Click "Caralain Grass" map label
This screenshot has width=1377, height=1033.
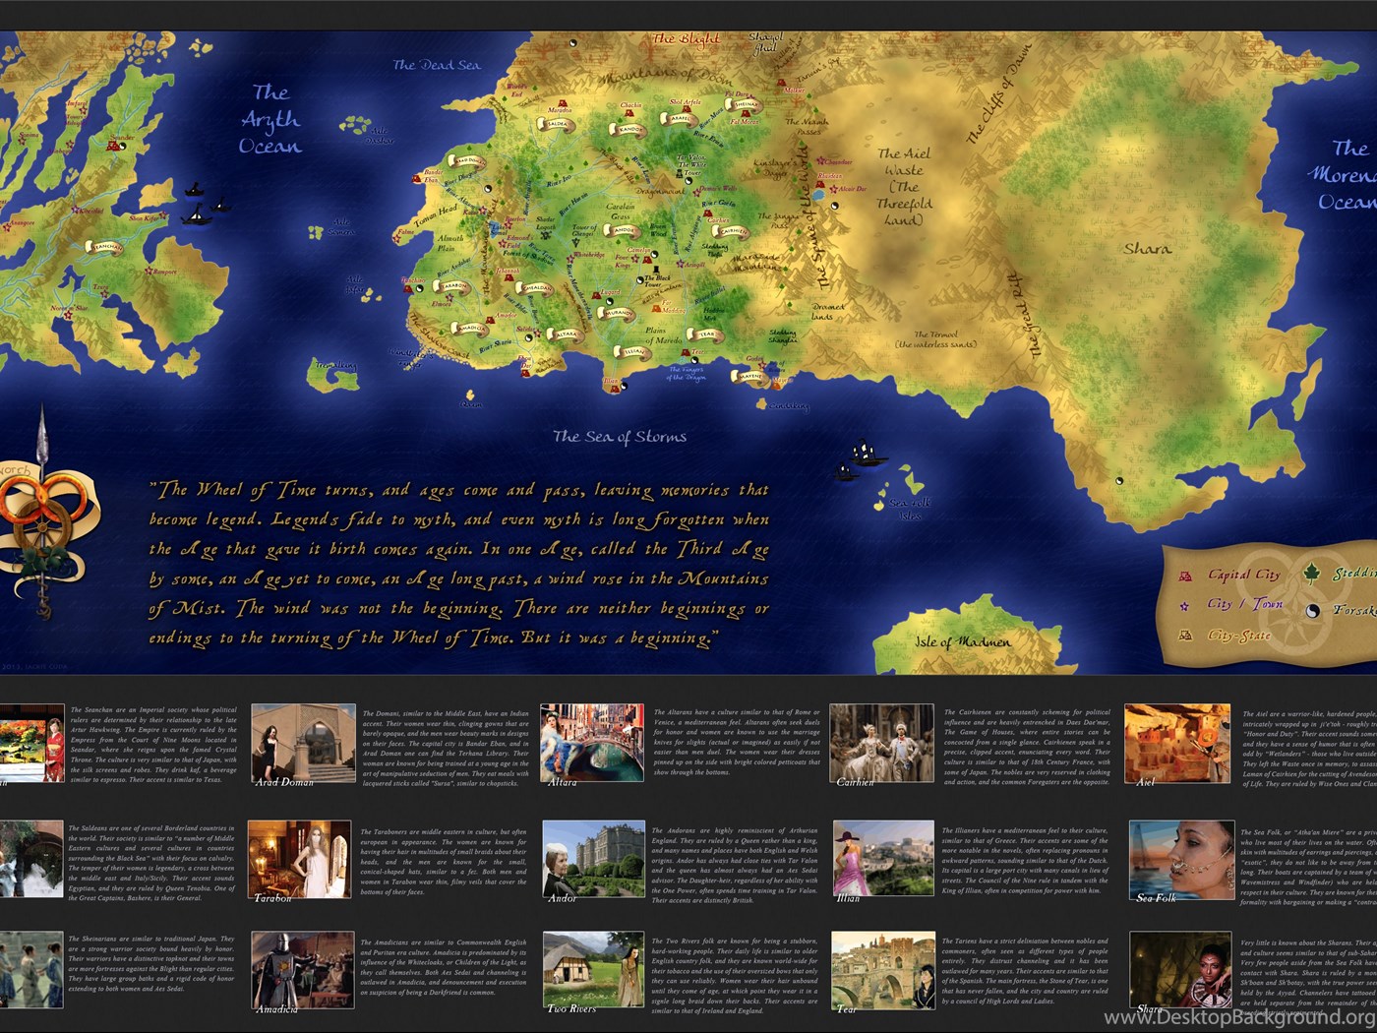coord(621,212)
